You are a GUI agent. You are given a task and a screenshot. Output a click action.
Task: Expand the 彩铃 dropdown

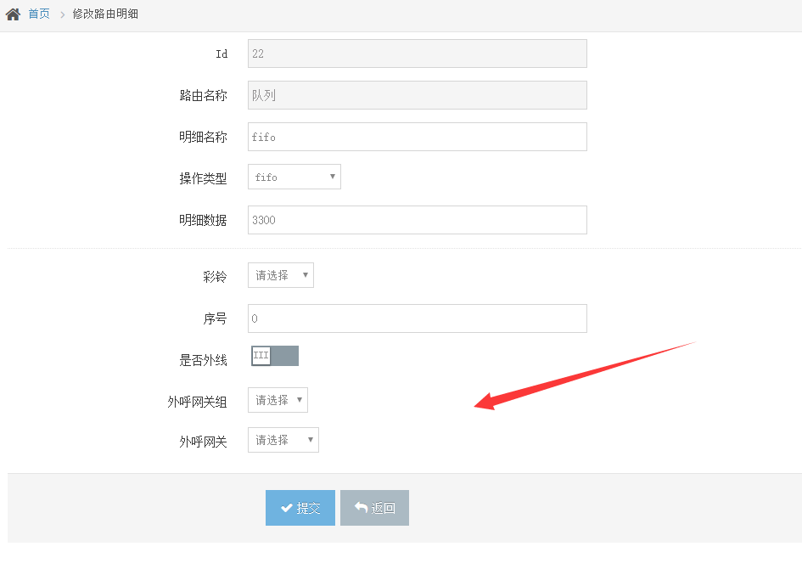pos(280,275)
